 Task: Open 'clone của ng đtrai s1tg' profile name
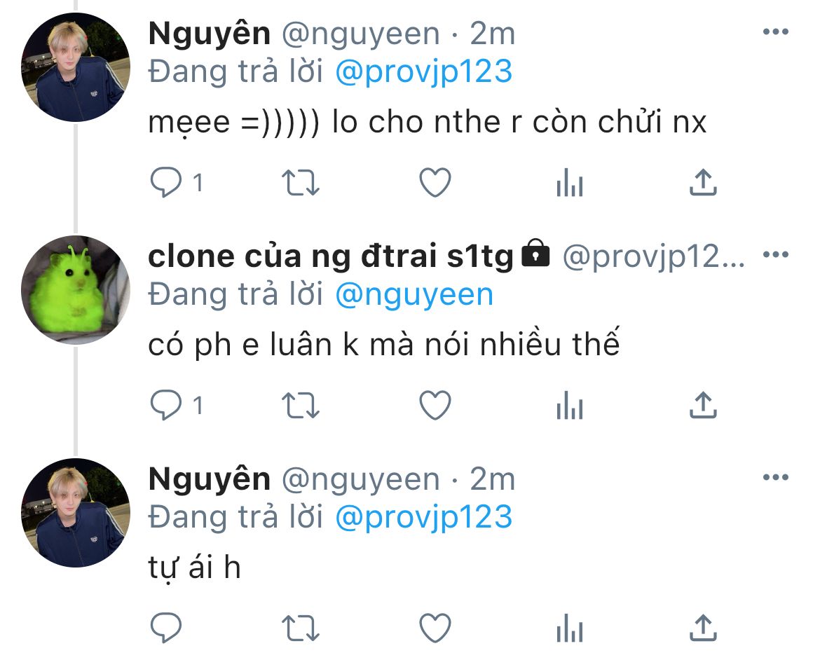pos(331,256)
